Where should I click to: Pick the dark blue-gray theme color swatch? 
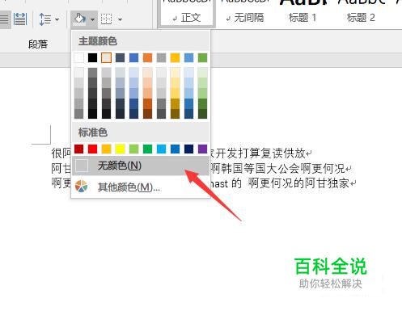point(120,57)
